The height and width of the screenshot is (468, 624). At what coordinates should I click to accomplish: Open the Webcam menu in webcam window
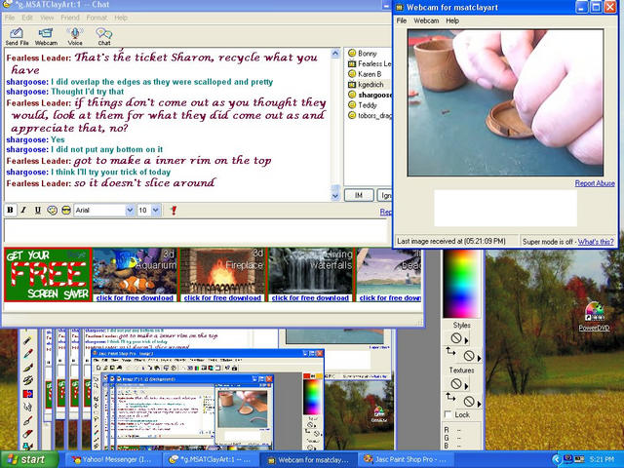(426, 20)
